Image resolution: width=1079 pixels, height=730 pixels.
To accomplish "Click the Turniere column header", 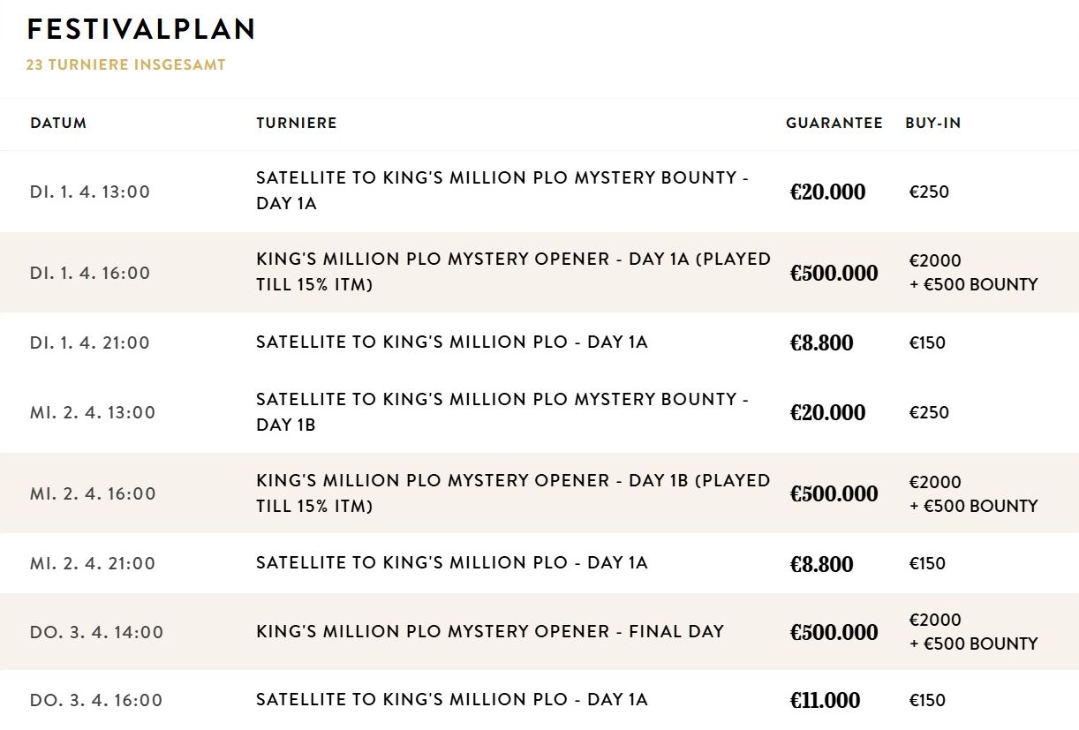I will tap(297, 123).
